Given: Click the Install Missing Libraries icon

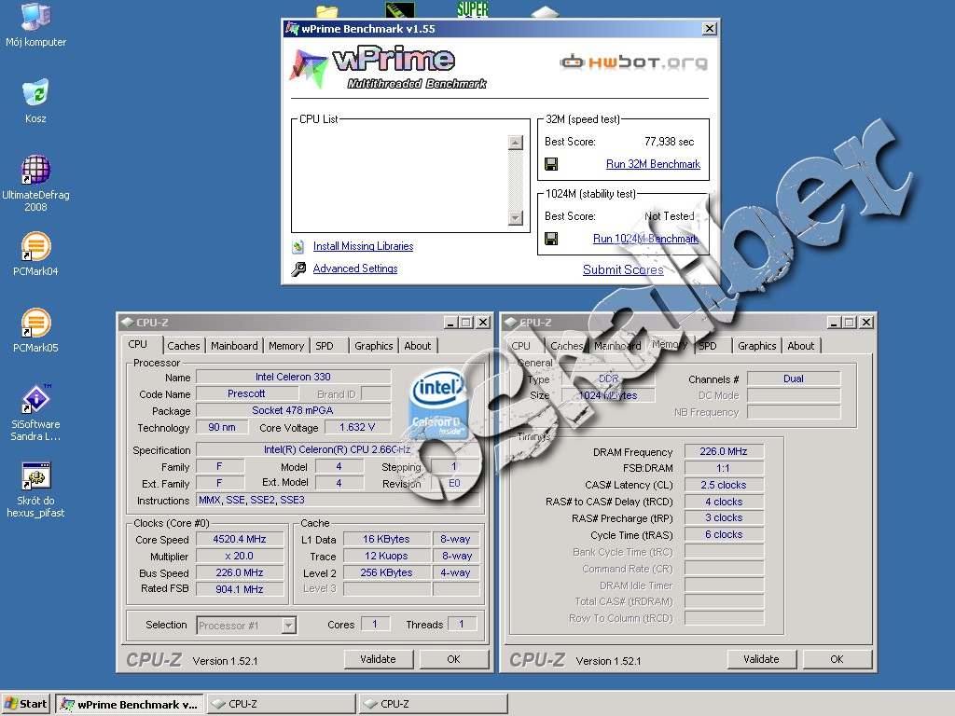Looking at the screenshot, I should pos(298,246).
